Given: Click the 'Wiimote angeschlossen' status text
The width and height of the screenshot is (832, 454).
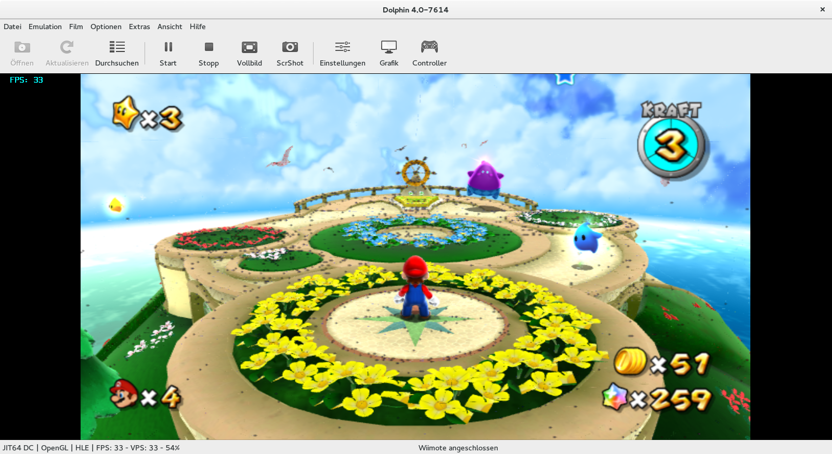Looking at the screenshot, I should [x=458, y=448].
